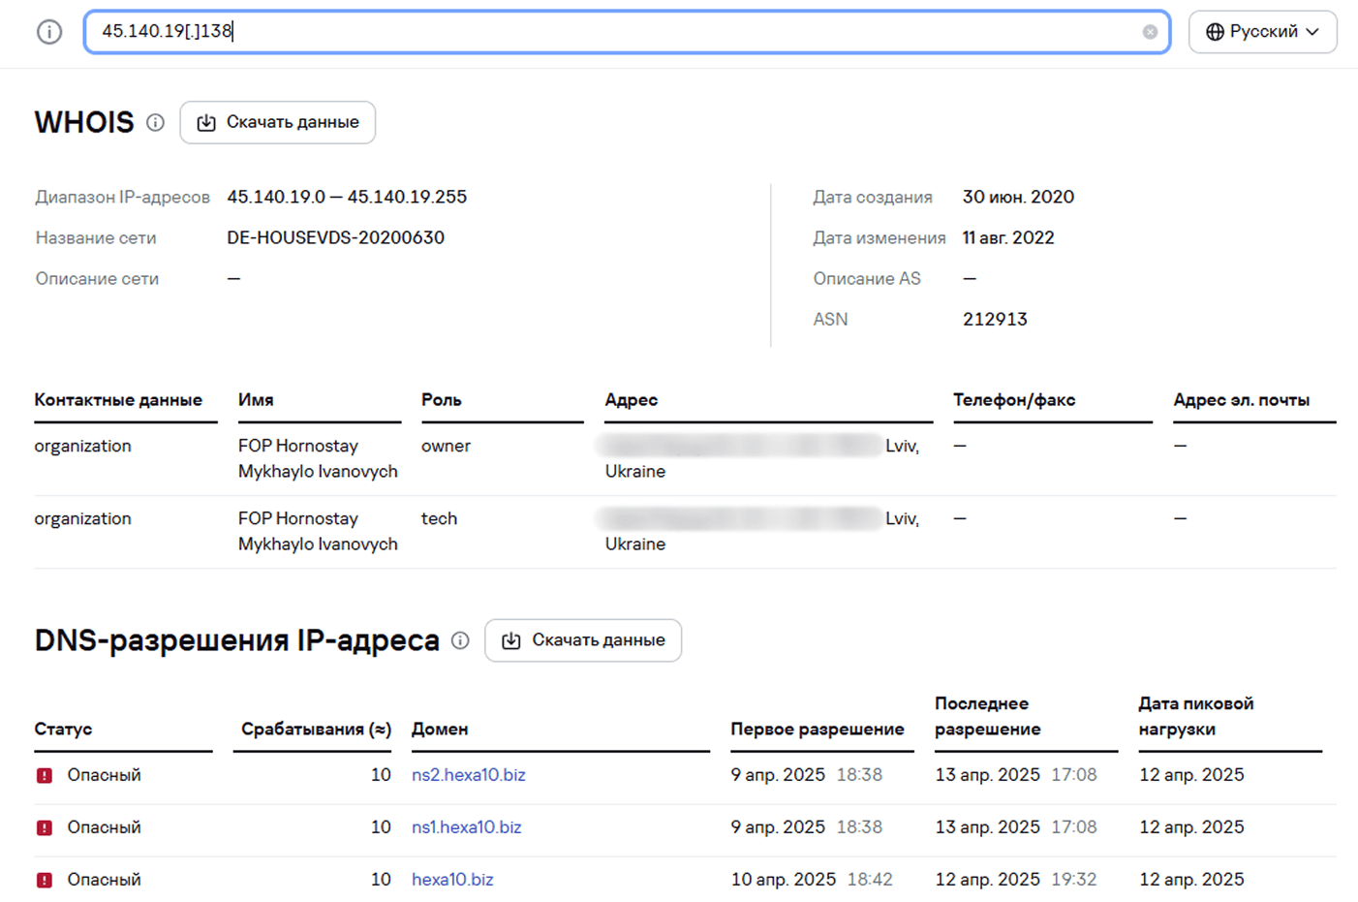Download WHOIS data with Скачать данные button
This screenshot has width=1358, height=902.
278,123
